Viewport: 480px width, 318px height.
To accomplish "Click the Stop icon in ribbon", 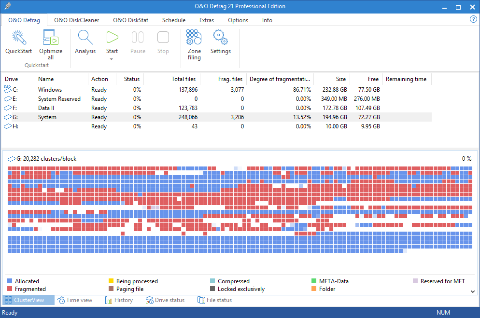I will (163, 38).
